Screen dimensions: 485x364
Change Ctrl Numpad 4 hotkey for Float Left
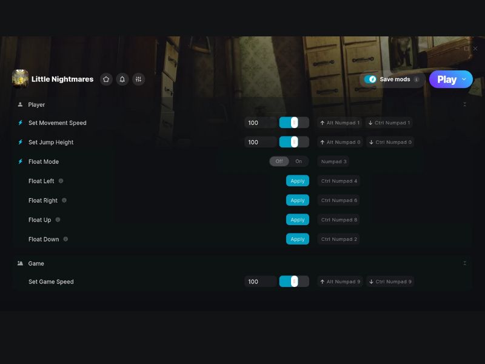pos(339,181)
